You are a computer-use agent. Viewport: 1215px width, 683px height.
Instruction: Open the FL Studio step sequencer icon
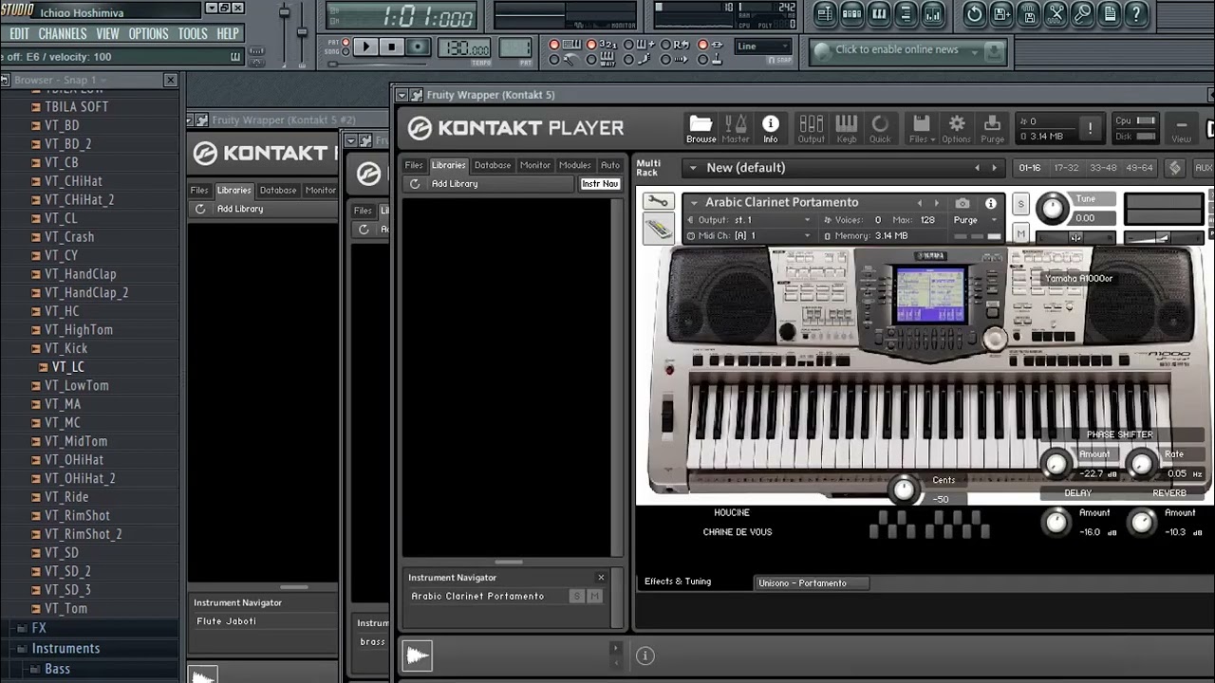851,13
